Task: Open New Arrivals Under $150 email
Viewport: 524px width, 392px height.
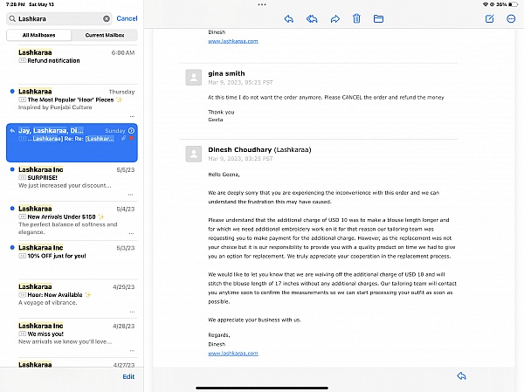Action: [74, 217]
